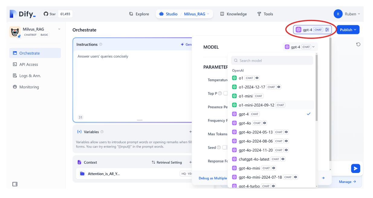Collapse sidebar using bottom-left panel icon

click(15, 184)
